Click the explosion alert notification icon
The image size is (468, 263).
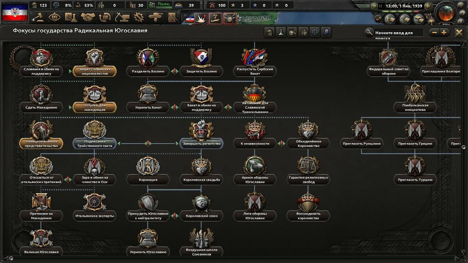[x=200, y=19]
